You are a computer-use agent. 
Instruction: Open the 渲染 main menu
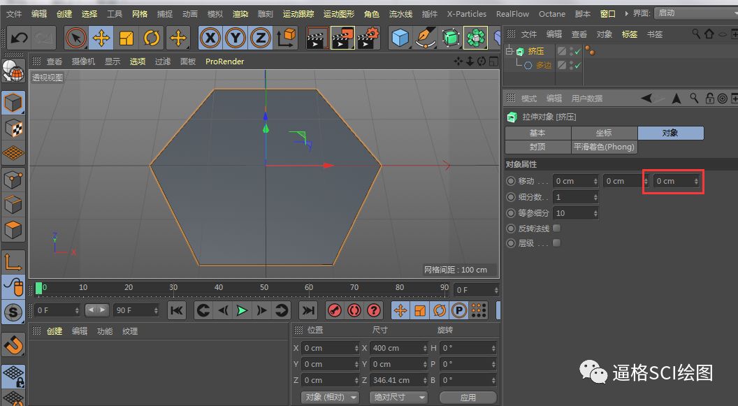240,14
